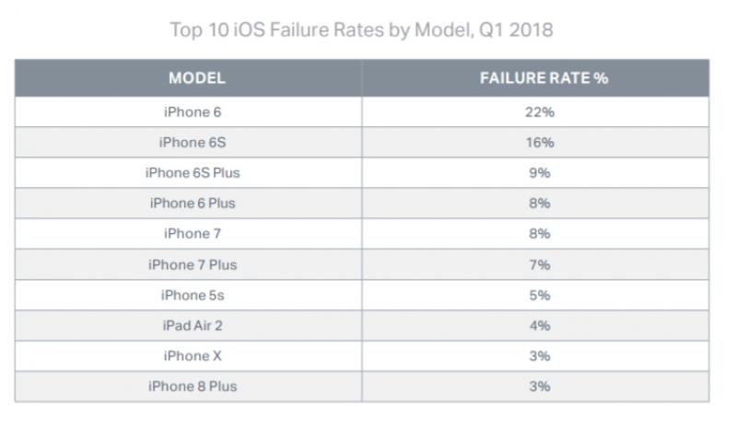The width and height of the screenshot is (737, 421).
Task: Click the chart title 'Top 10 iOS Failure Rates'
Action: coord(361,30)
